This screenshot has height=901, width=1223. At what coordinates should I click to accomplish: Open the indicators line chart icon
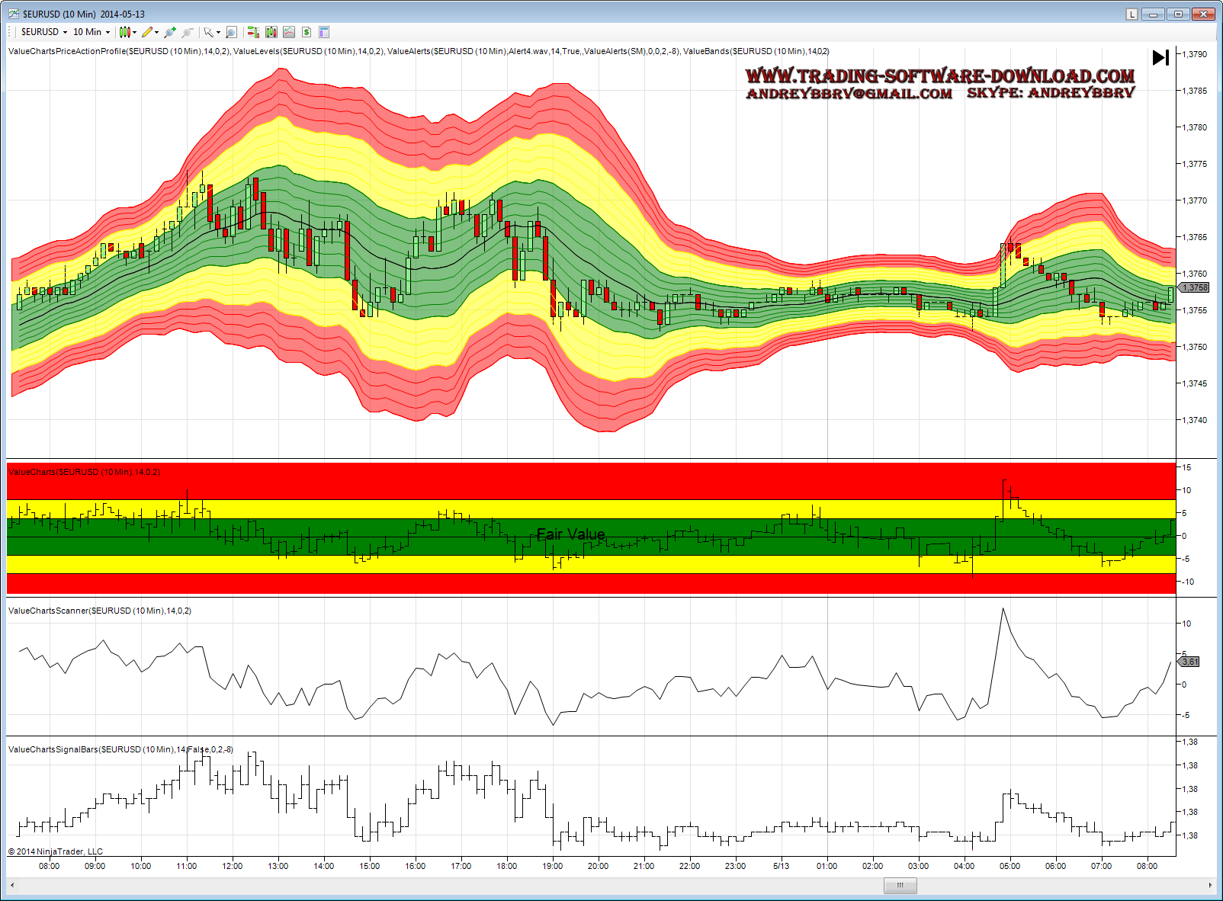click(289, 32)
